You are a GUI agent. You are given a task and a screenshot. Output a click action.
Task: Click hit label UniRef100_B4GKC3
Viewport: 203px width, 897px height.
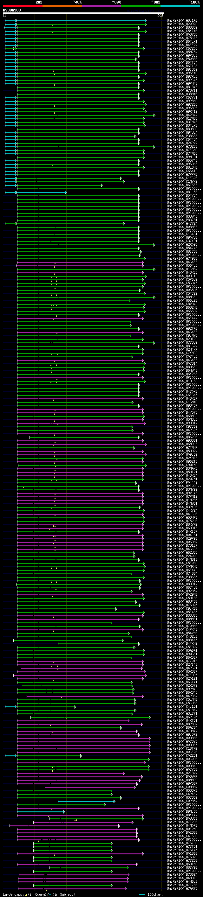tap(182, 549)
